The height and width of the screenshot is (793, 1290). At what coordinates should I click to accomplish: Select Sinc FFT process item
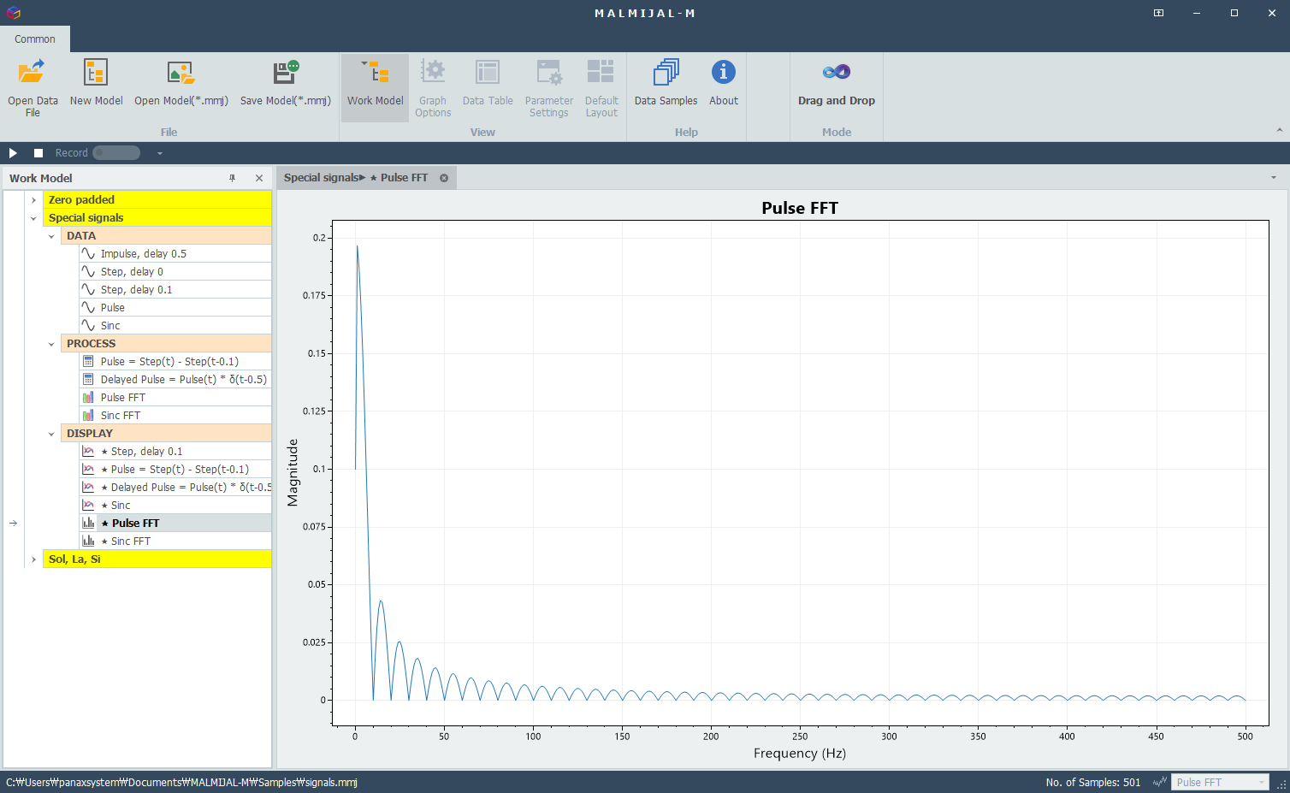[x=175, y=416]
